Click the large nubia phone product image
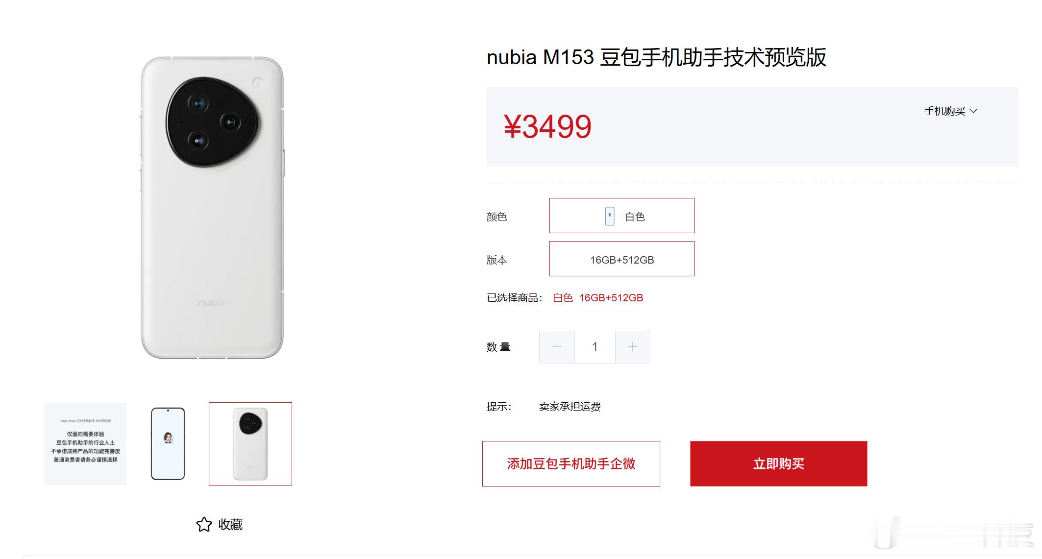The width and height of the screenshot is (1042, 559). pos(212,208)
